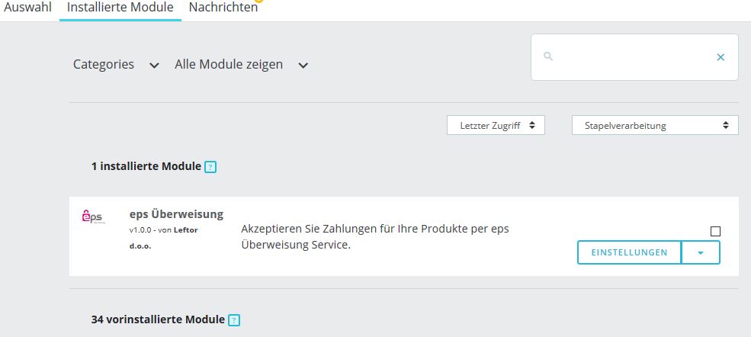Viewport: 751px width, 337px height.
Task: Click Alle Module zeigen filter text
Action: pos(229,64)
